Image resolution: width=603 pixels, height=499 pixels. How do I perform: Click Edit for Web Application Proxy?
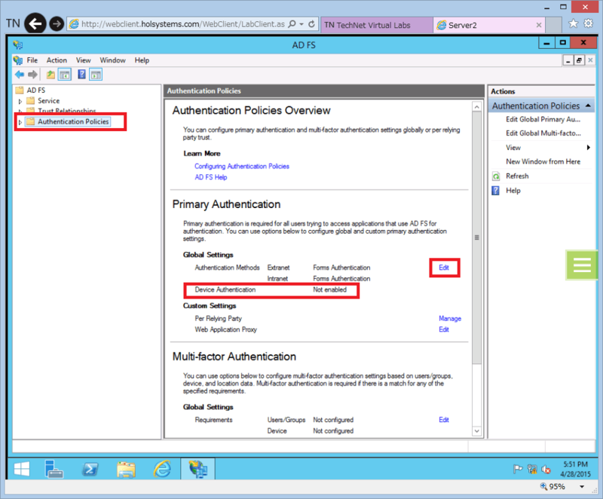[x=444, y=329]
